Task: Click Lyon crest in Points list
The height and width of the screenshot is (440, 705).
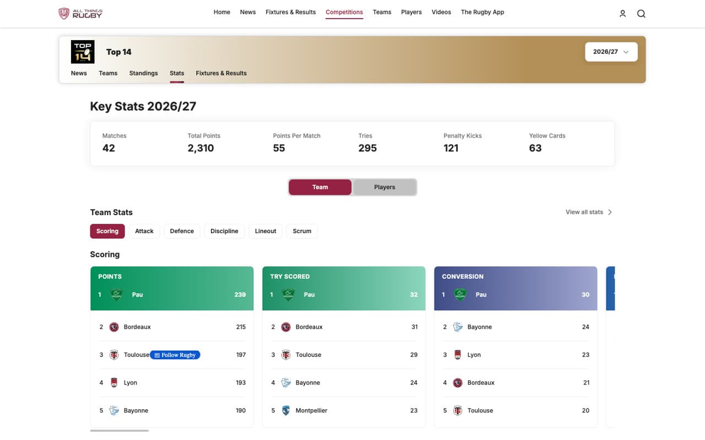Action: (114, 383)
